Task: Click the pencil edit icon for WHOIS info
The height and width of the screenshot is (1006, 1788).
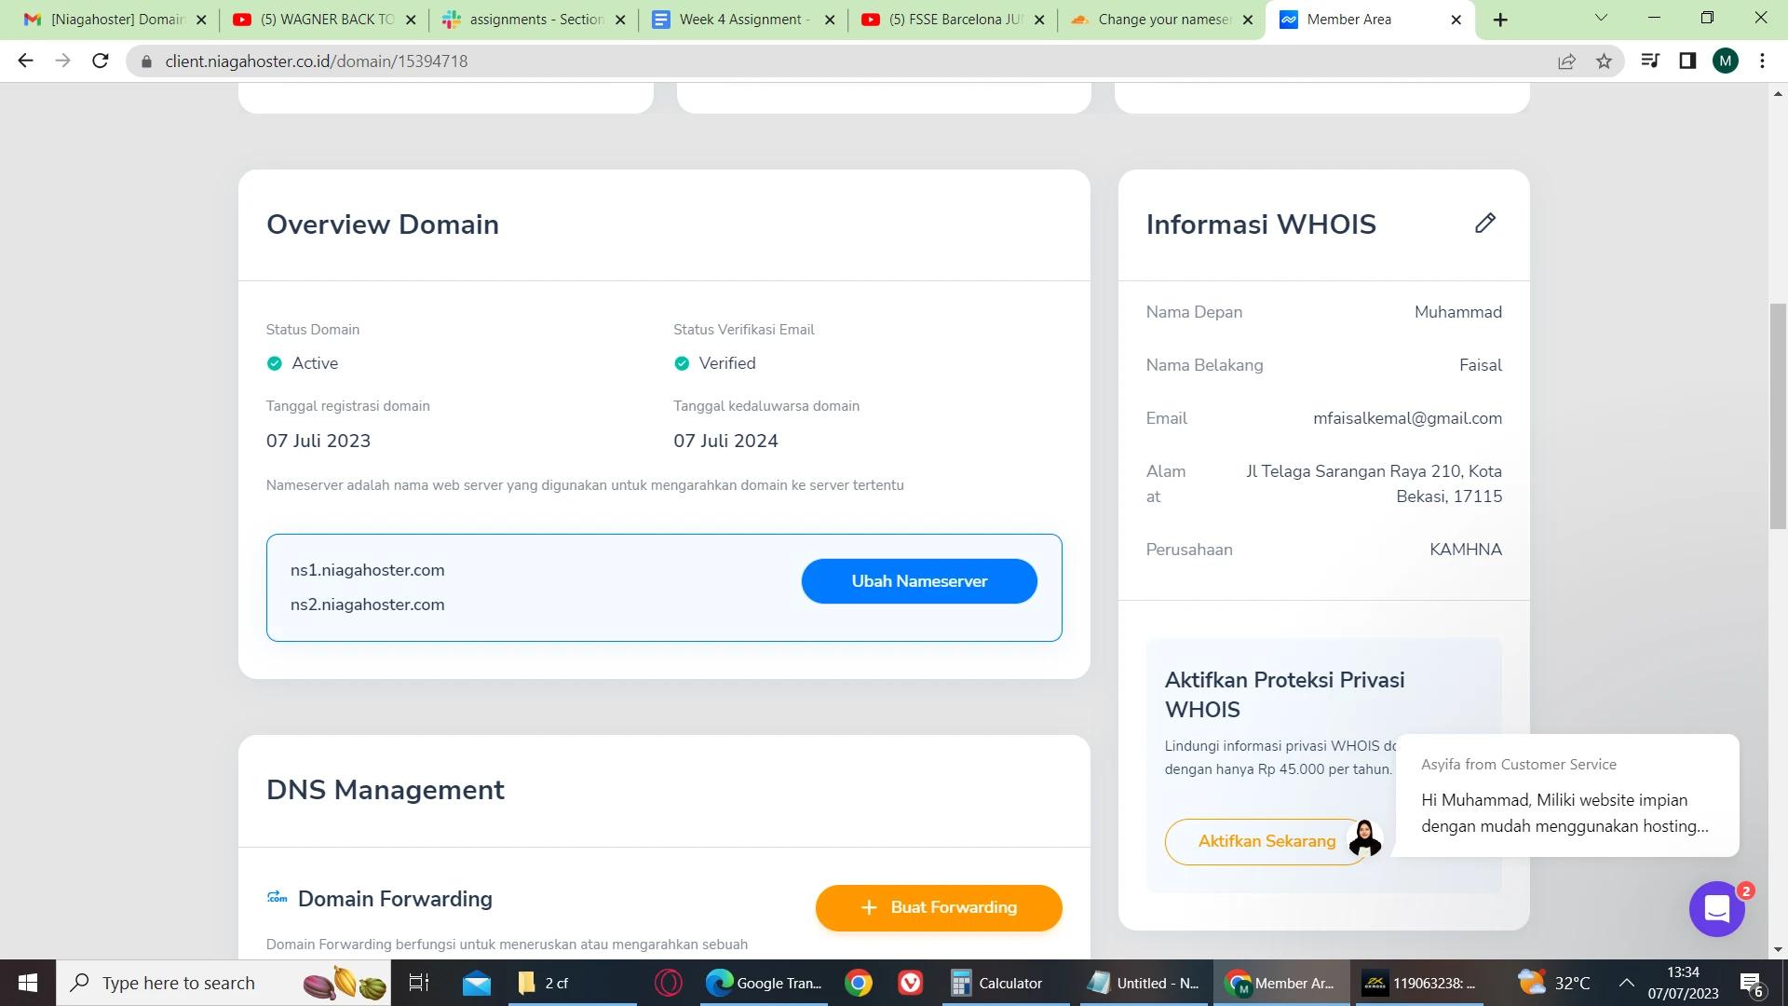Action: click(x=1485, y=224)
